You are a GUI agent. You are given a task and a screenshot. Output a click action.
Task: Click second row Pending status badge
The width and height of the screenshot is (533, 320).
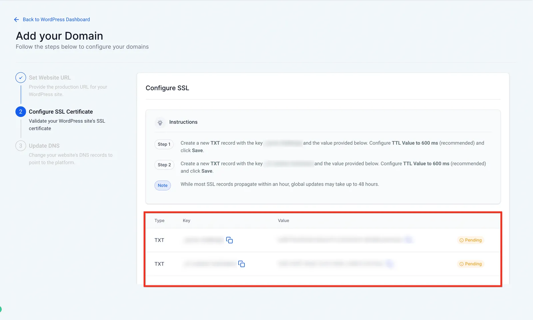click(x=470, y=264)
